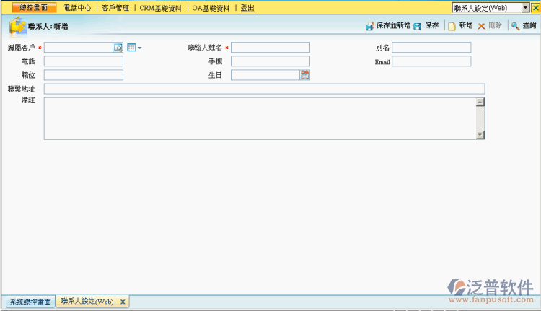Open the 聯系人設定(Web) combo box arrow
Viewport: 541px width, 311px height.
(x=525, y=8)
